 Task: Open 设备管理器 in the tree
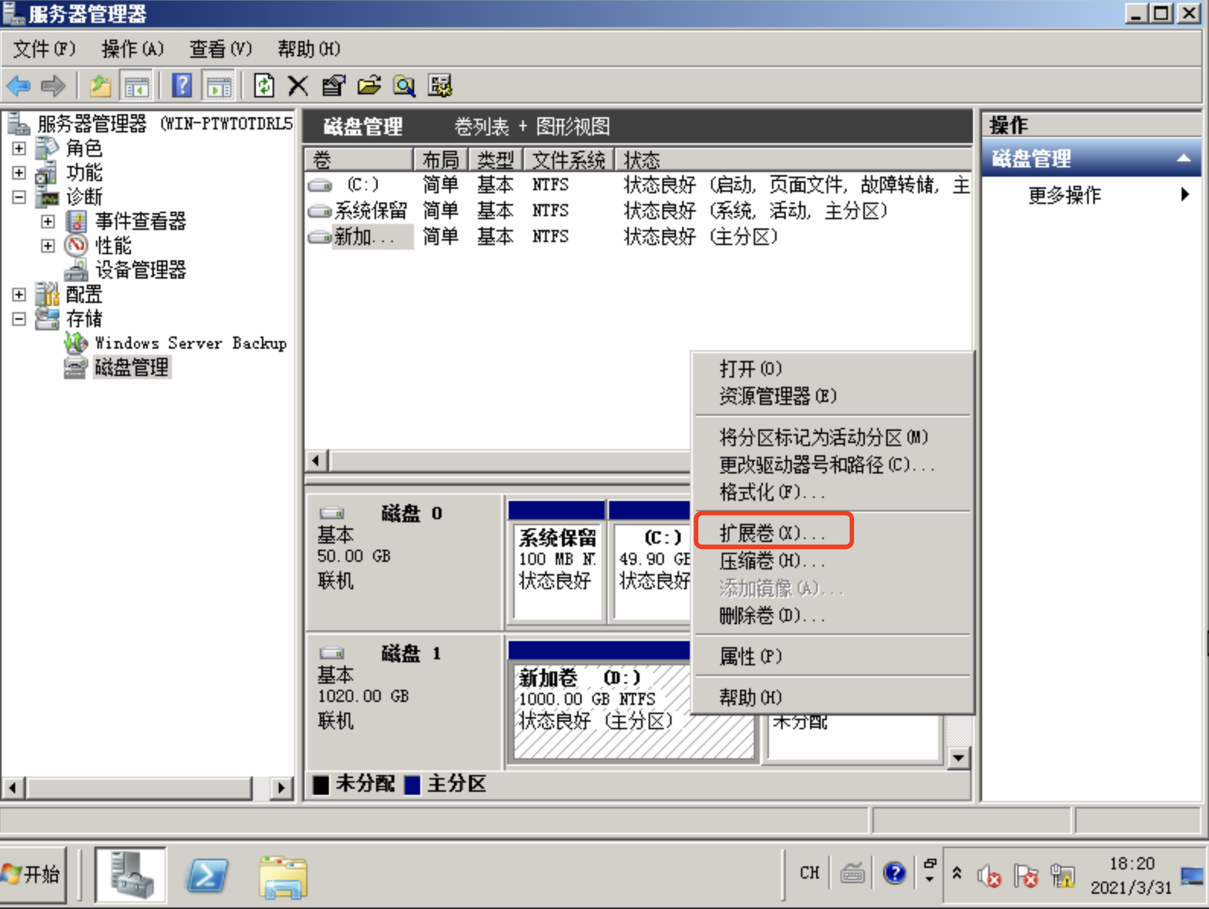pos(140,270)
